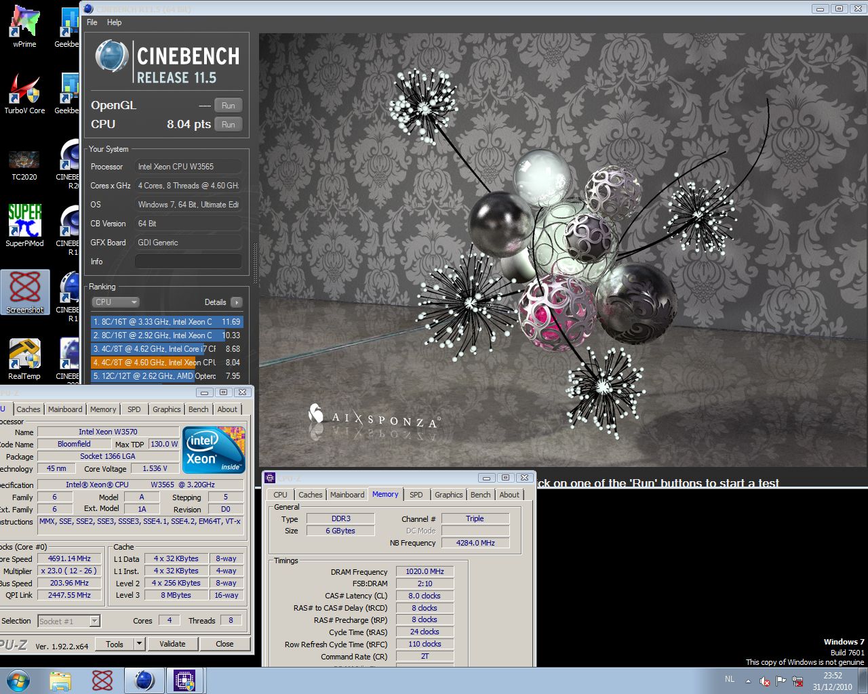Image resolution: width=868 pixels, height=694 pixels.
Task: Click the Processor field Intel Xeon CPU W3565
Action: click(x=189, y=167)
